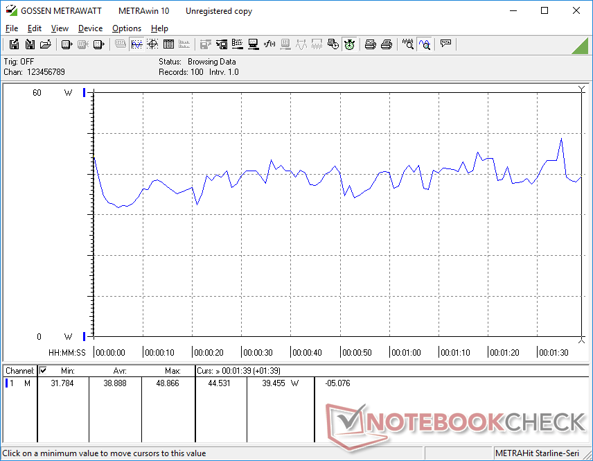Click the device memory readout icon
The width and height of the screenshot is (593, 461).
tap(98, 44)
